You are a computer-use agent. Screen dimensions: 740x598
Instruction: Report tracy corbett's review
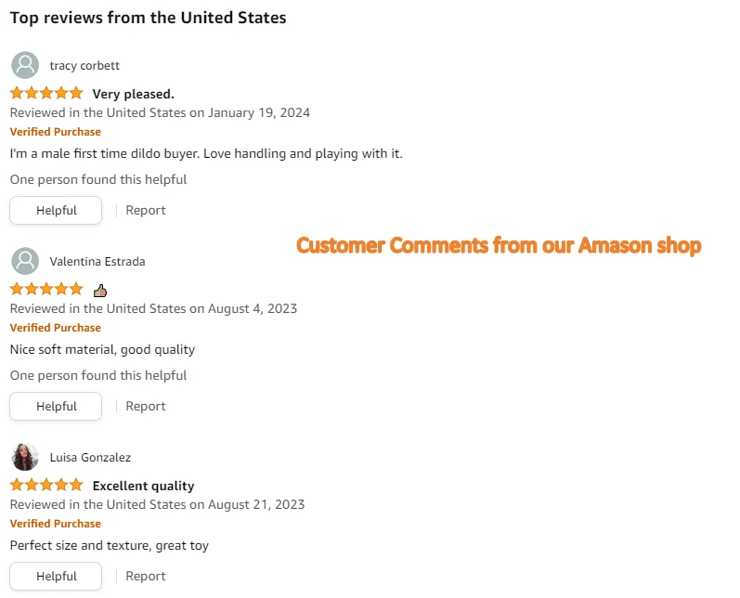(x=146, y=210)
